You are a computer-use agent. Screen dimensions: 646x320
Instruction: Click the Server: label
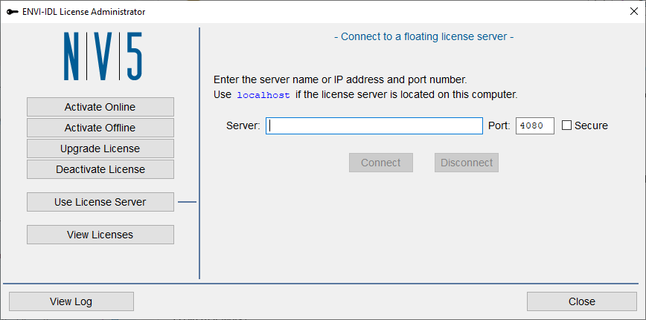click(243, 125)
